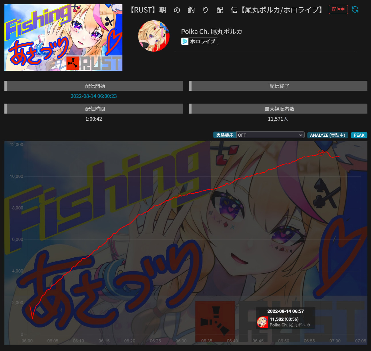Image resolution: width=371 pixels, height=351 pixels.
Task: Click the 06:50 x-axis time label
Action: [x=284, y=341]
